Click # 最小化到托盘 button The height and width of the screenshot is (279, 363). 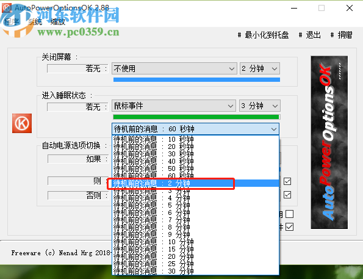coord(263,35)
